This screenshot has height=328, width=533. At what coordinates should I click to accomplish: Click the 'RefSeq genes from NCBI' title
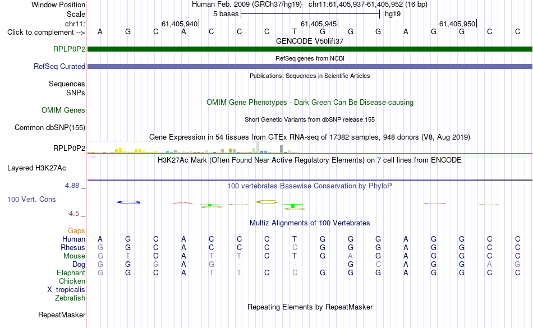click(x=310, y=58)
